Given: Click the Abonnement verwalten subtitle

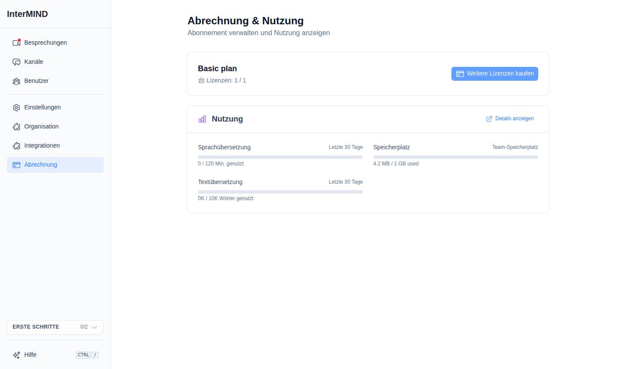Looking at the screenshot, I should click(259, 33).
